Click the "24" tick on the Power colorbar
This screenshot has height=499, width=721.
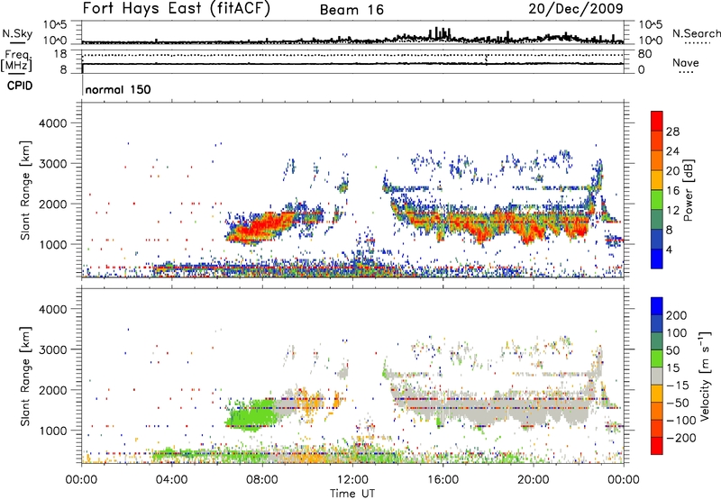pyautogui.click(x=672, y=151)
